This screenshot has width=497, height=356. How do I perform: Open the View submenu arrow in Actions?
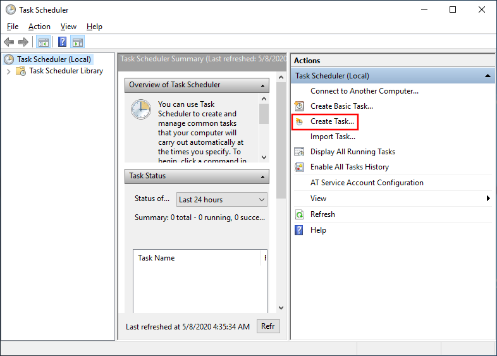click(488, 199)
